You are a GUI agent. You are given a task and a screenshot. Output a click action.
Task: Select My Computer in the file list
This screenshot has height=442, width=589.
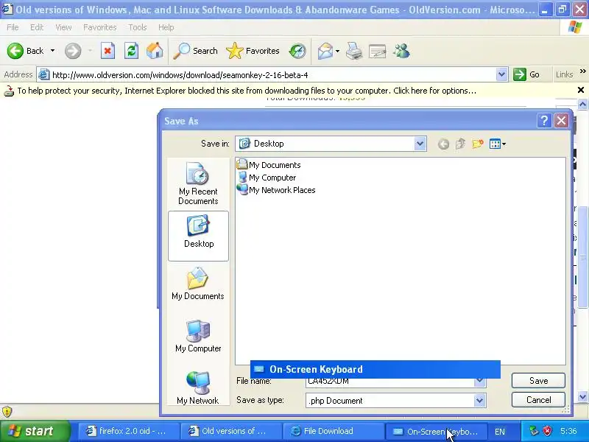(267, 178)
